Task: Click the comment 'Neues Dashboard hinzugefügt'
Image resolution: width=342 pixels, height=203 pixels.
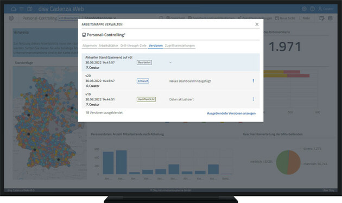Action: pyautogui.click(x=190, y=81)
